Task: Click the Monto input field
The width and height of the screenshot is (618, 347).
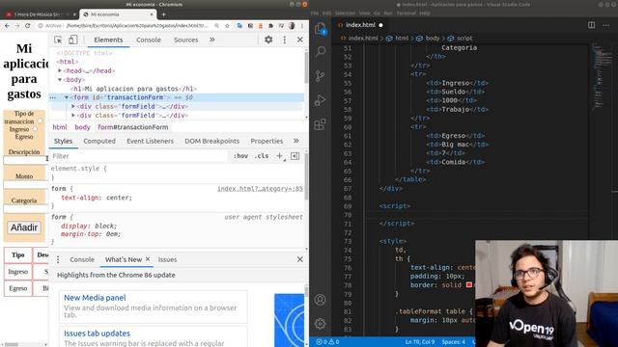Action: (x=26, y=184)
